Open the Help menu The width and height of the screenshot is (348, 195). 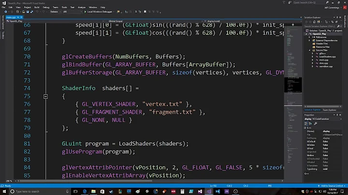[102, 7]
